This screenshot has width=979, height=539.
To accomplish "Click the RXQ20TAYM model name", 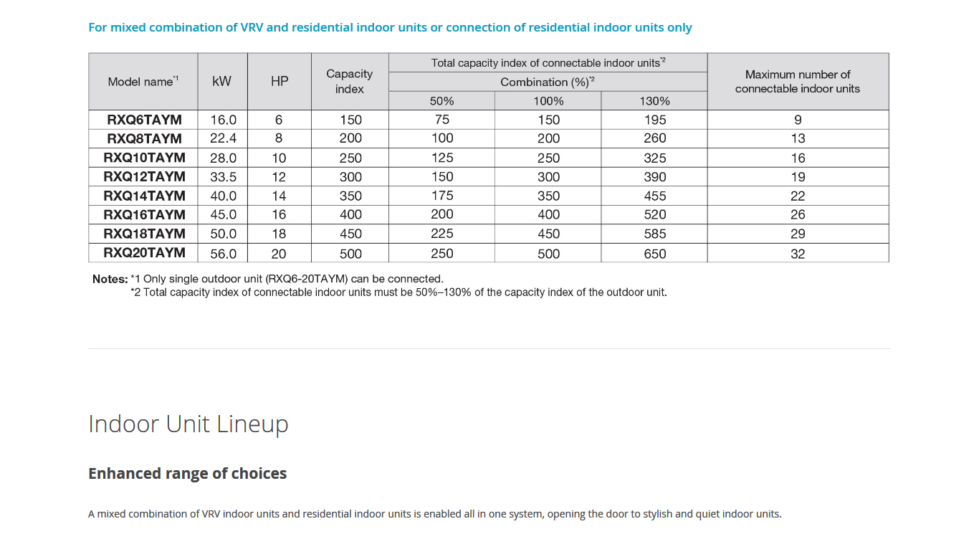I will 144,252.
